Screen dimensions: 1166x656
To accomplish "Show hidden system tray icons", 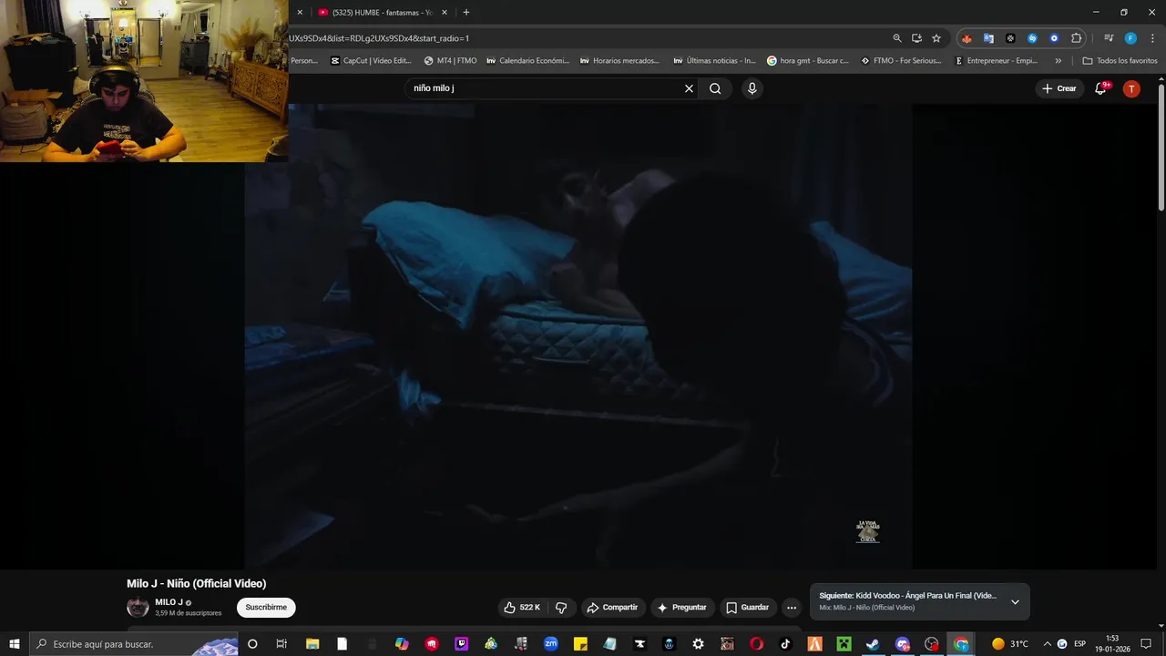I will point(1047,644).
